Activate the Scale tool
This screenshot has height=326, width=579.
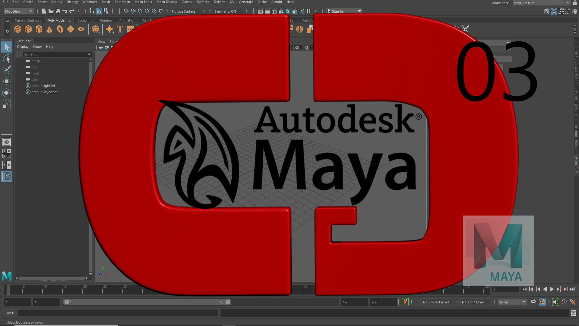click(7, 104)
